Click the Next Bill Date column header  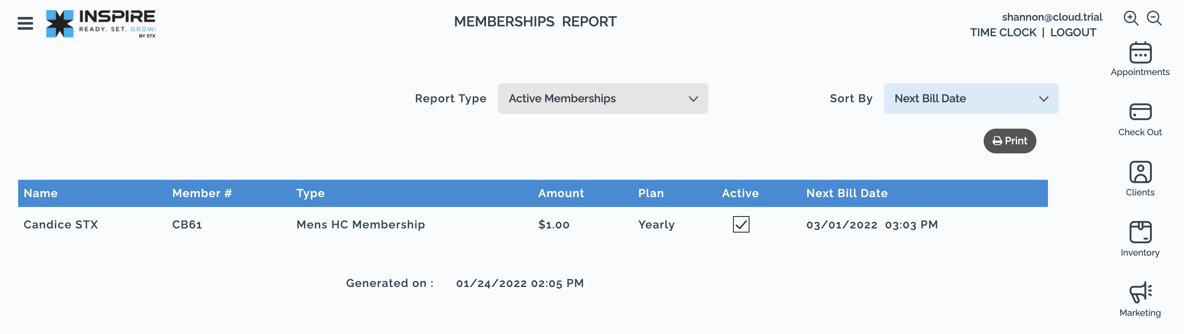tap(847, 193)
